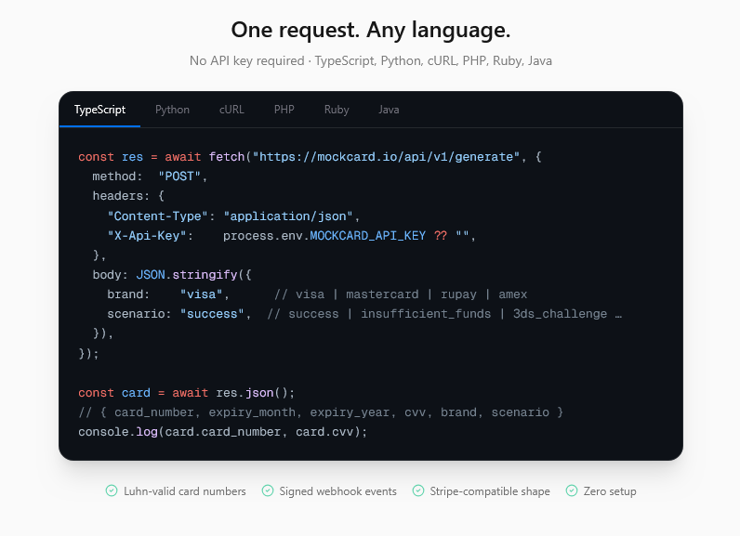Click the visa | mastercard | rupay | amex comment
The height and width of the screenshot is (536, 740).
pos(401,294)
